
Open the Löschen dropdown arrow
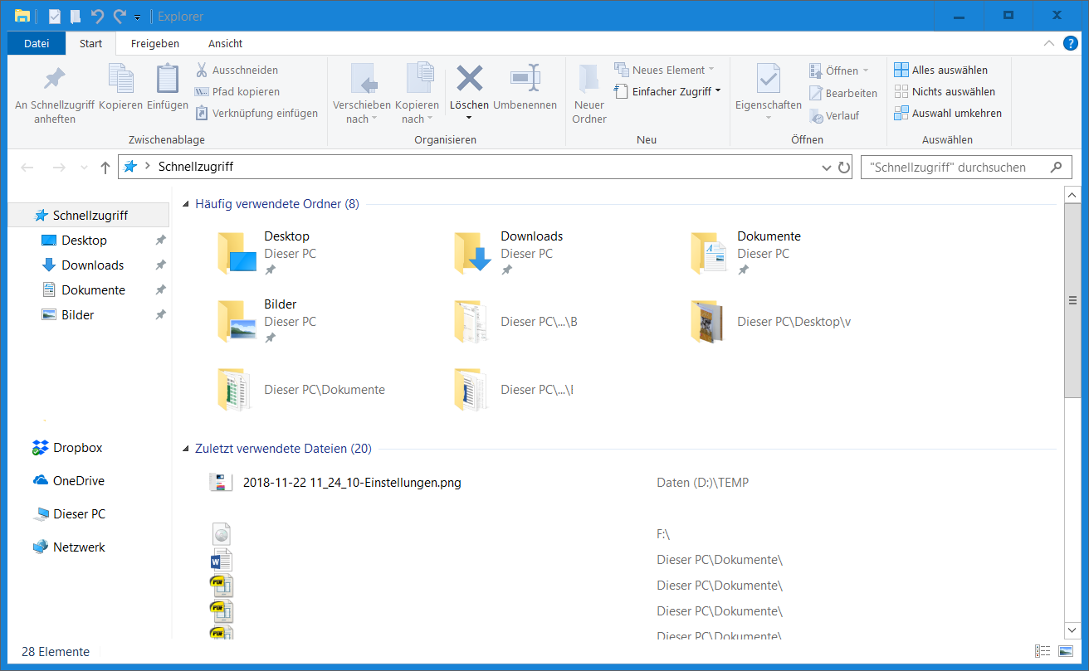(469, 118)
